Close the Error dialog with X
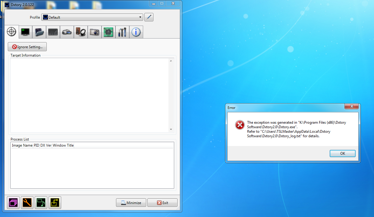This screenshot has width=374, height=217. click(x=351, y=107)
